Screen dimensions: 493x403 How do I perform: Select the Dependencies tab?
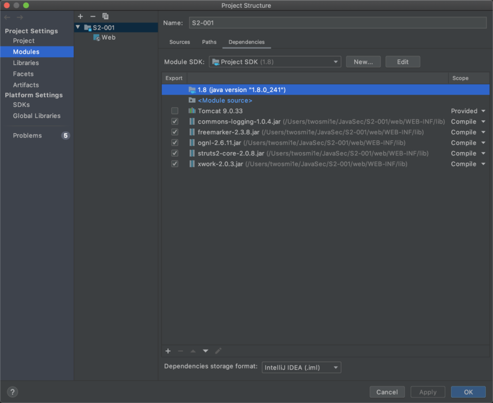(x=246, y=42)
